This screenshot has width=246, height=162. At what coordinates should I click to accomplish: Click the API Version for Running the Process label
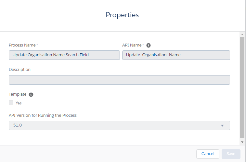click(43, 115)
